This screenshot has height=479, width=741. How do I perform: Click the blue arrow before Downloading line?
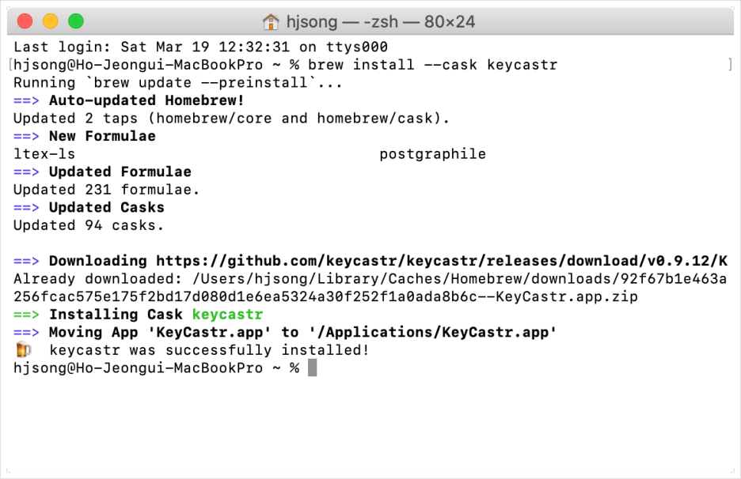[x=26, y=261]
